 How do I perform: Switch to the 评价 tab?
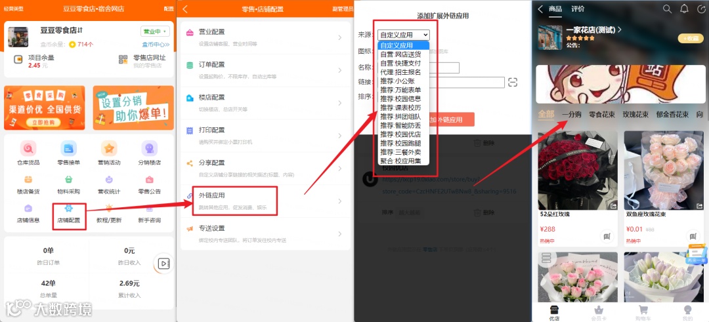coord(578,9)
